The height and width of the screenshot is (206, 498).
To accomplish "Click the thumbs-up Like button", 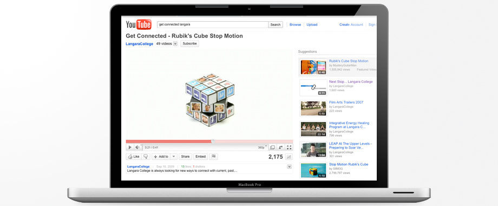I will [x=133, y=157].
